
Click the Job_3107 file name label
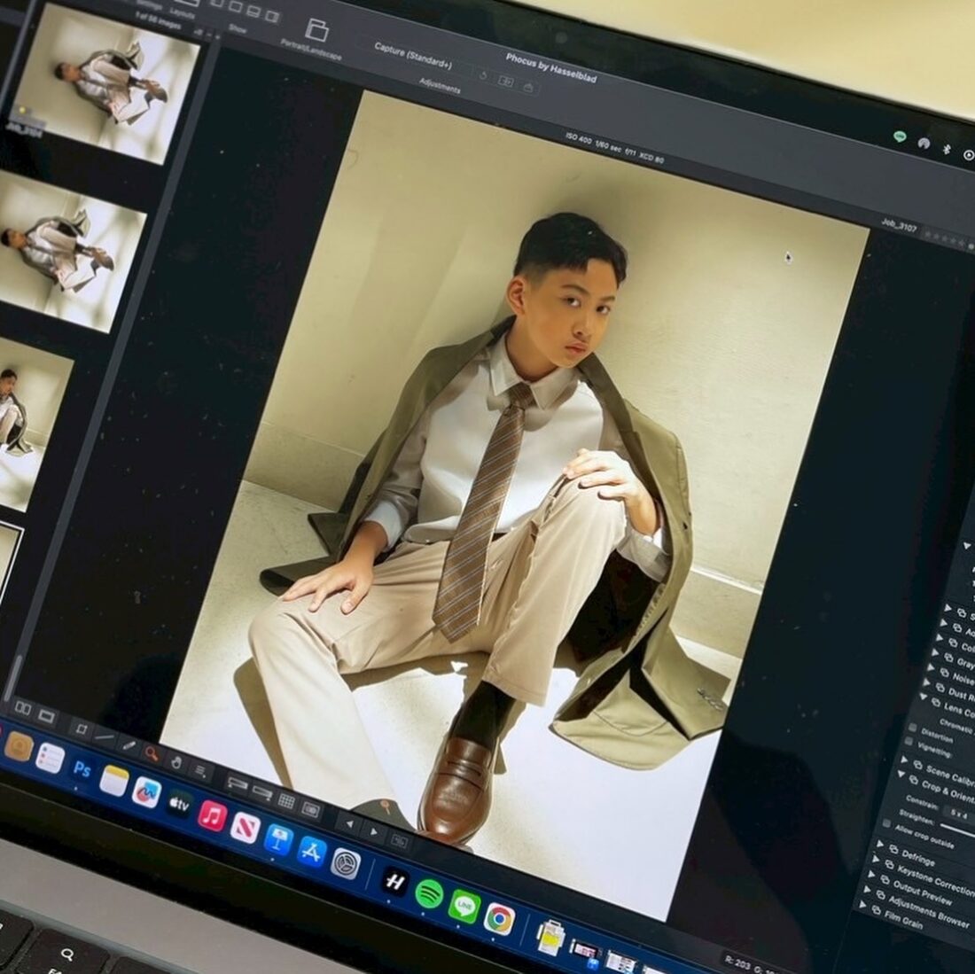[899, 226]
